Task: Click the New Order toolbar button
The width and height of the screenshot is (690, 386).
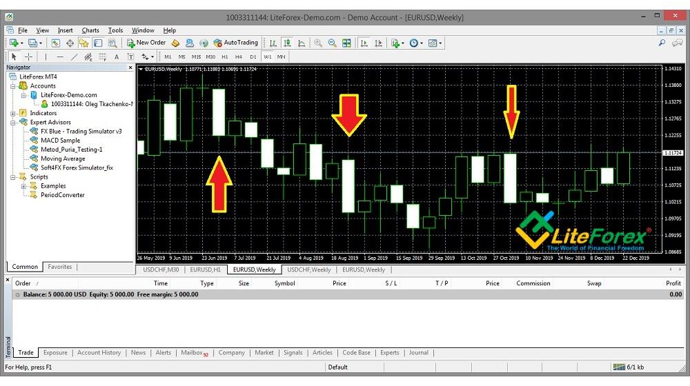Action: pyautogui.click(x=146, y=43)
